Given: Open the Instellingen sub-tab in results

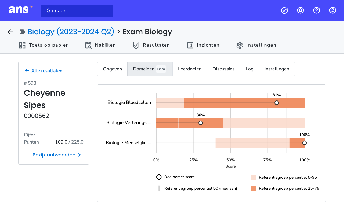Looking at the screenshot, I should click(x=277, y=69).
